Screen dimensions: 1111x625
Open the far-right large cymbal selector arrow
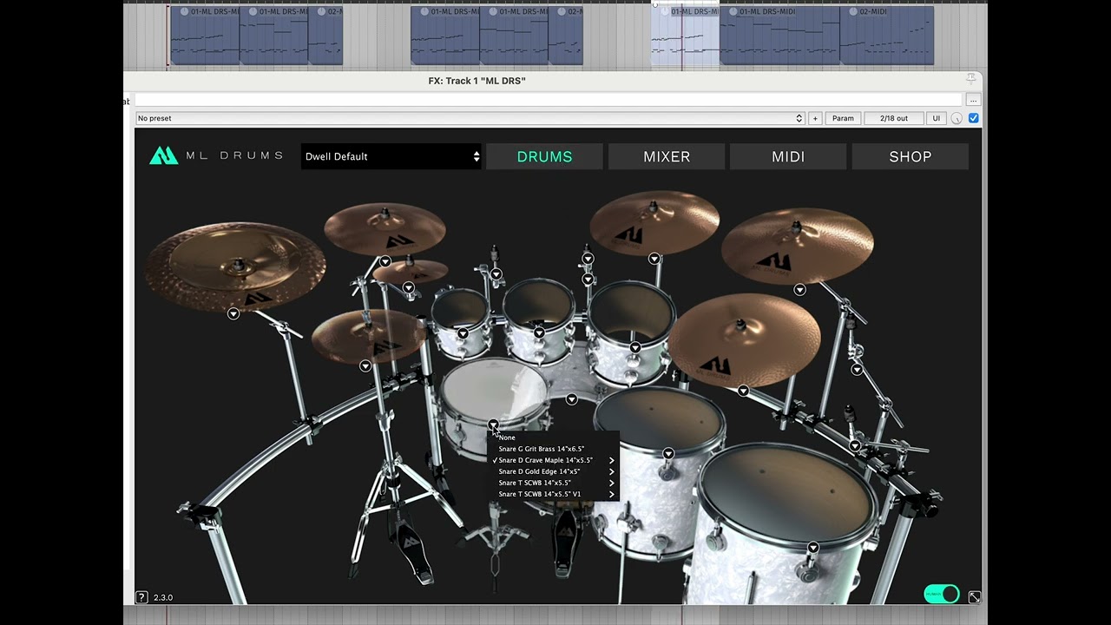[x=799, y=290]
